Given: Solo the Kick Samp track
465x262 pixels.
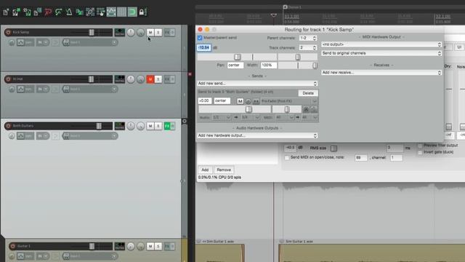Looking at the screenshot, I should 158,32.
